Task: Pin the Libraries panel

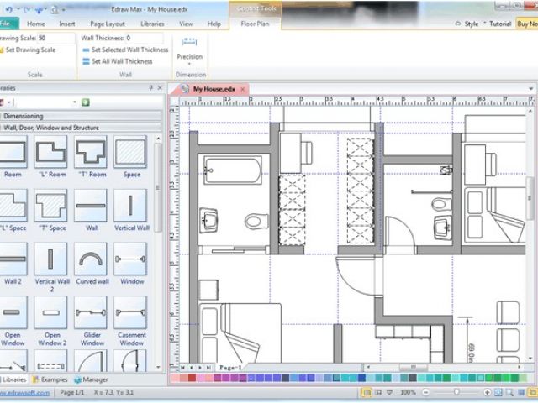Action: [x=151, y=87]
